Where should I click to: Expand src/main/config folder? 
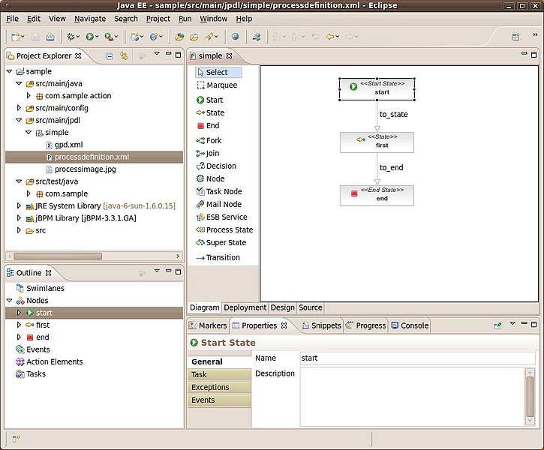19,108
